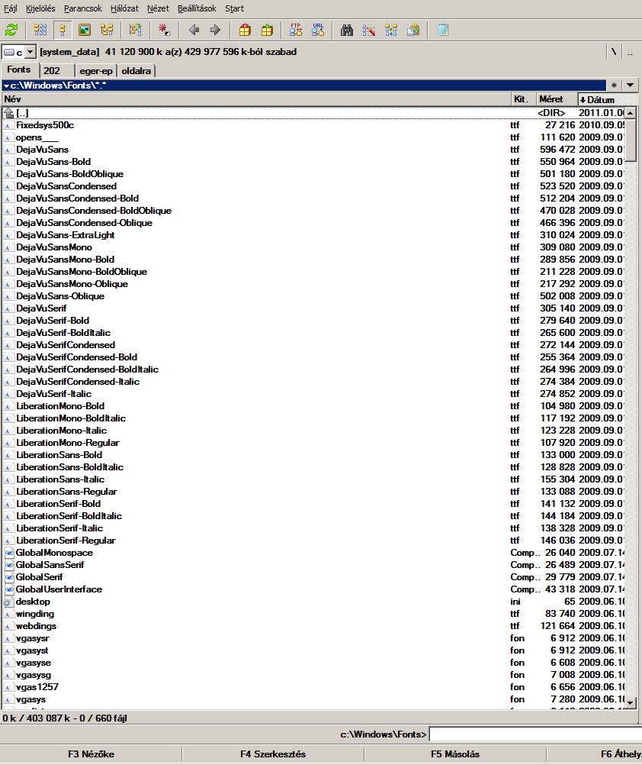Screen dimensions: 642x765
Task: Select the [..] parent directory entry
Action: pos(313,113)
